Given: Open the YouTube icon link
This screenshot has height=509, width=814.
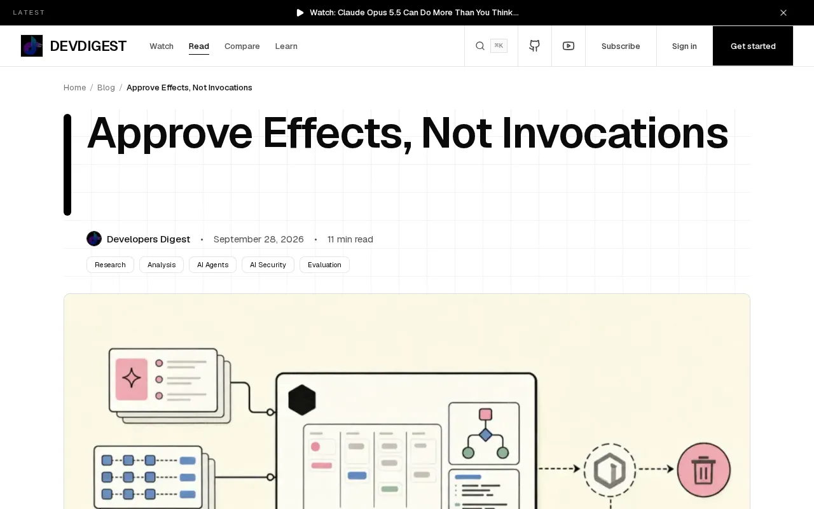Looking at the screenshot, I should [569, 46].
